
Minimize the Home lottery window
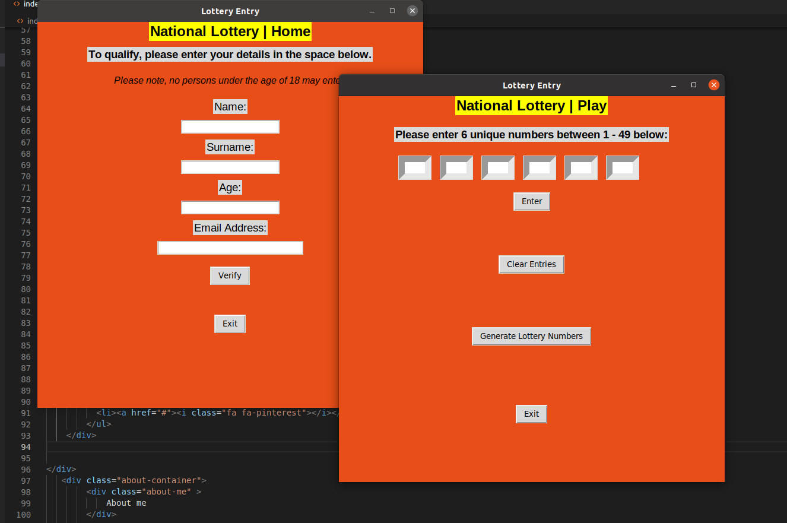[372, 11]
